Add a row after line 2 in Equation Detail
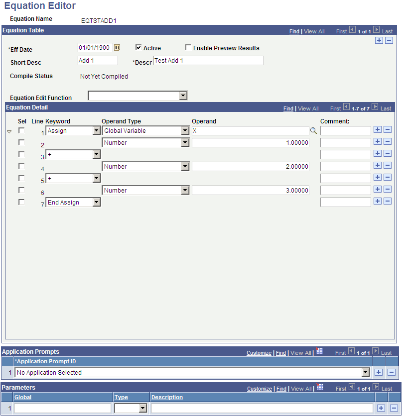The width and height of the screenshot is (403, 418). pyautogui.click(x=378, y=141)
